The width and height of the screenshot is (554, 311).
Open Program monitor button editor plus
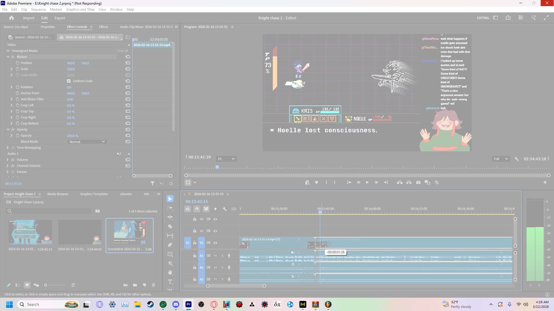[x=544, y=182]
